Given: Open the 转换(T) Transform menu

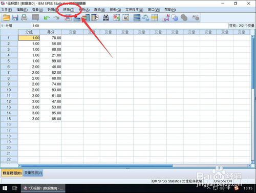Looking at the screenshot, I should pos(69,10).
